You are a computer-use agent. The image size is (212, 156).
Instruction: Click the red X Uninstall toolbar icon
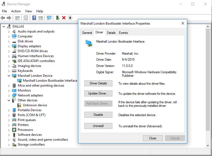pyautogui.click(x=64, y=18)
